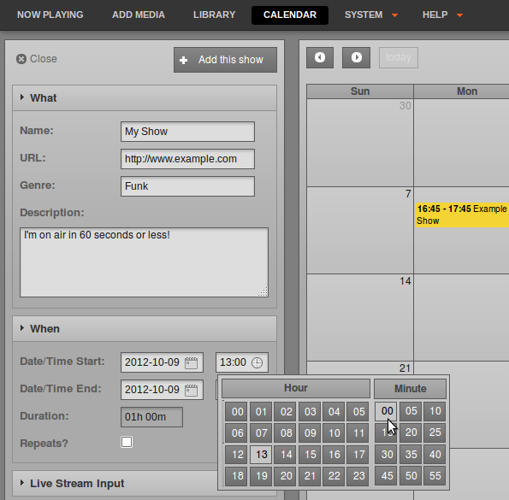Click the calendar next month arrow
Screen dimensions: 509x500
(356, 58)
